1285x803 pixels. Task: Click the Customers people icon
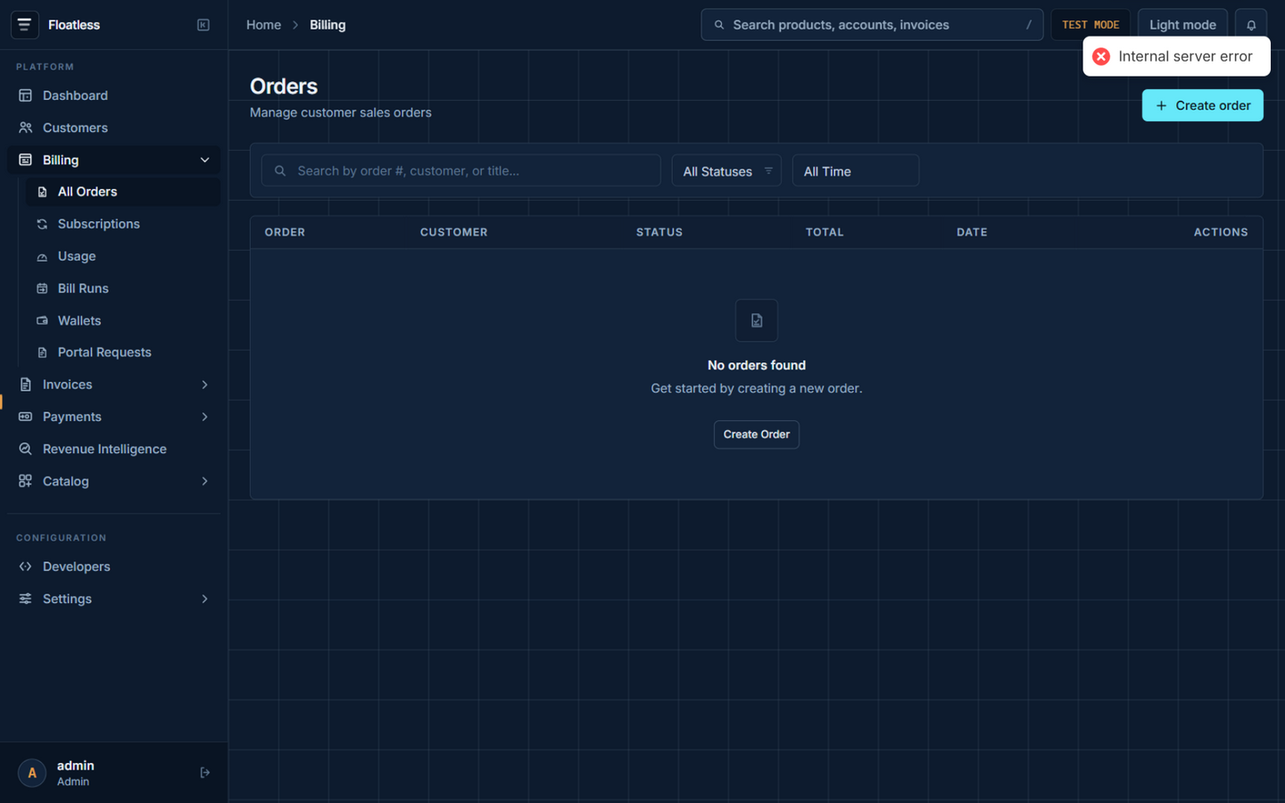[25, 128]
